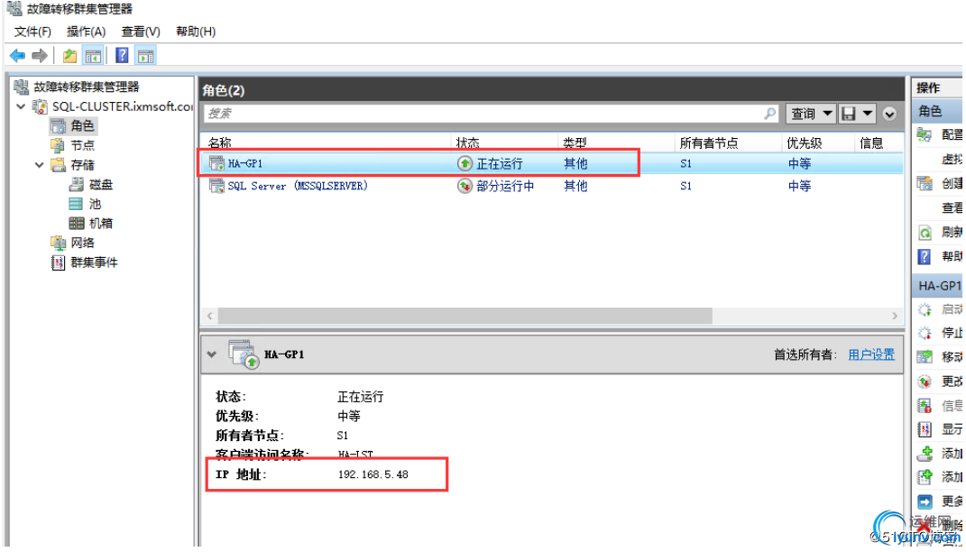Click the Back arrow in the toolbar
The width and height of the screenshot is (966, 552).
point(17,56)
